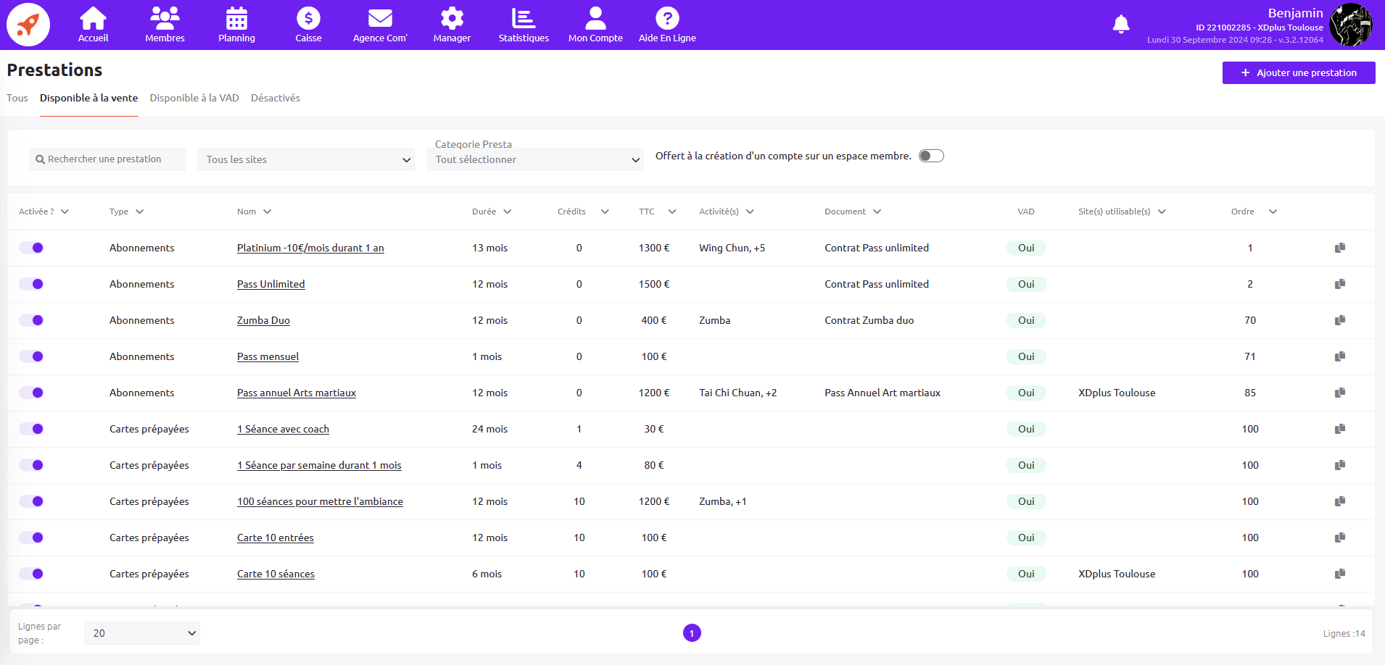The width and height of the screenshot is (1385, 665).
Task: Toggle the offered at account creation switch
Action: 931,156
